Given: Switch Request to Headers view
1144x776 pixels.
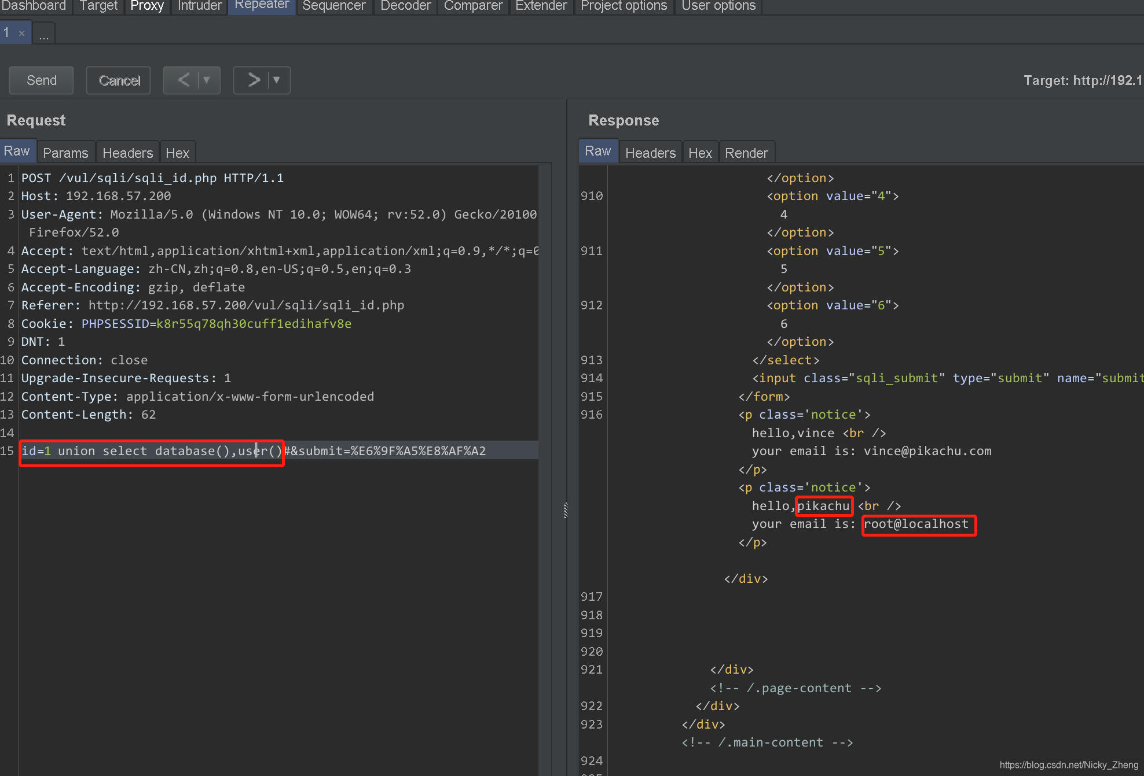Looking at the screenshot, I should tap(127, 153).
